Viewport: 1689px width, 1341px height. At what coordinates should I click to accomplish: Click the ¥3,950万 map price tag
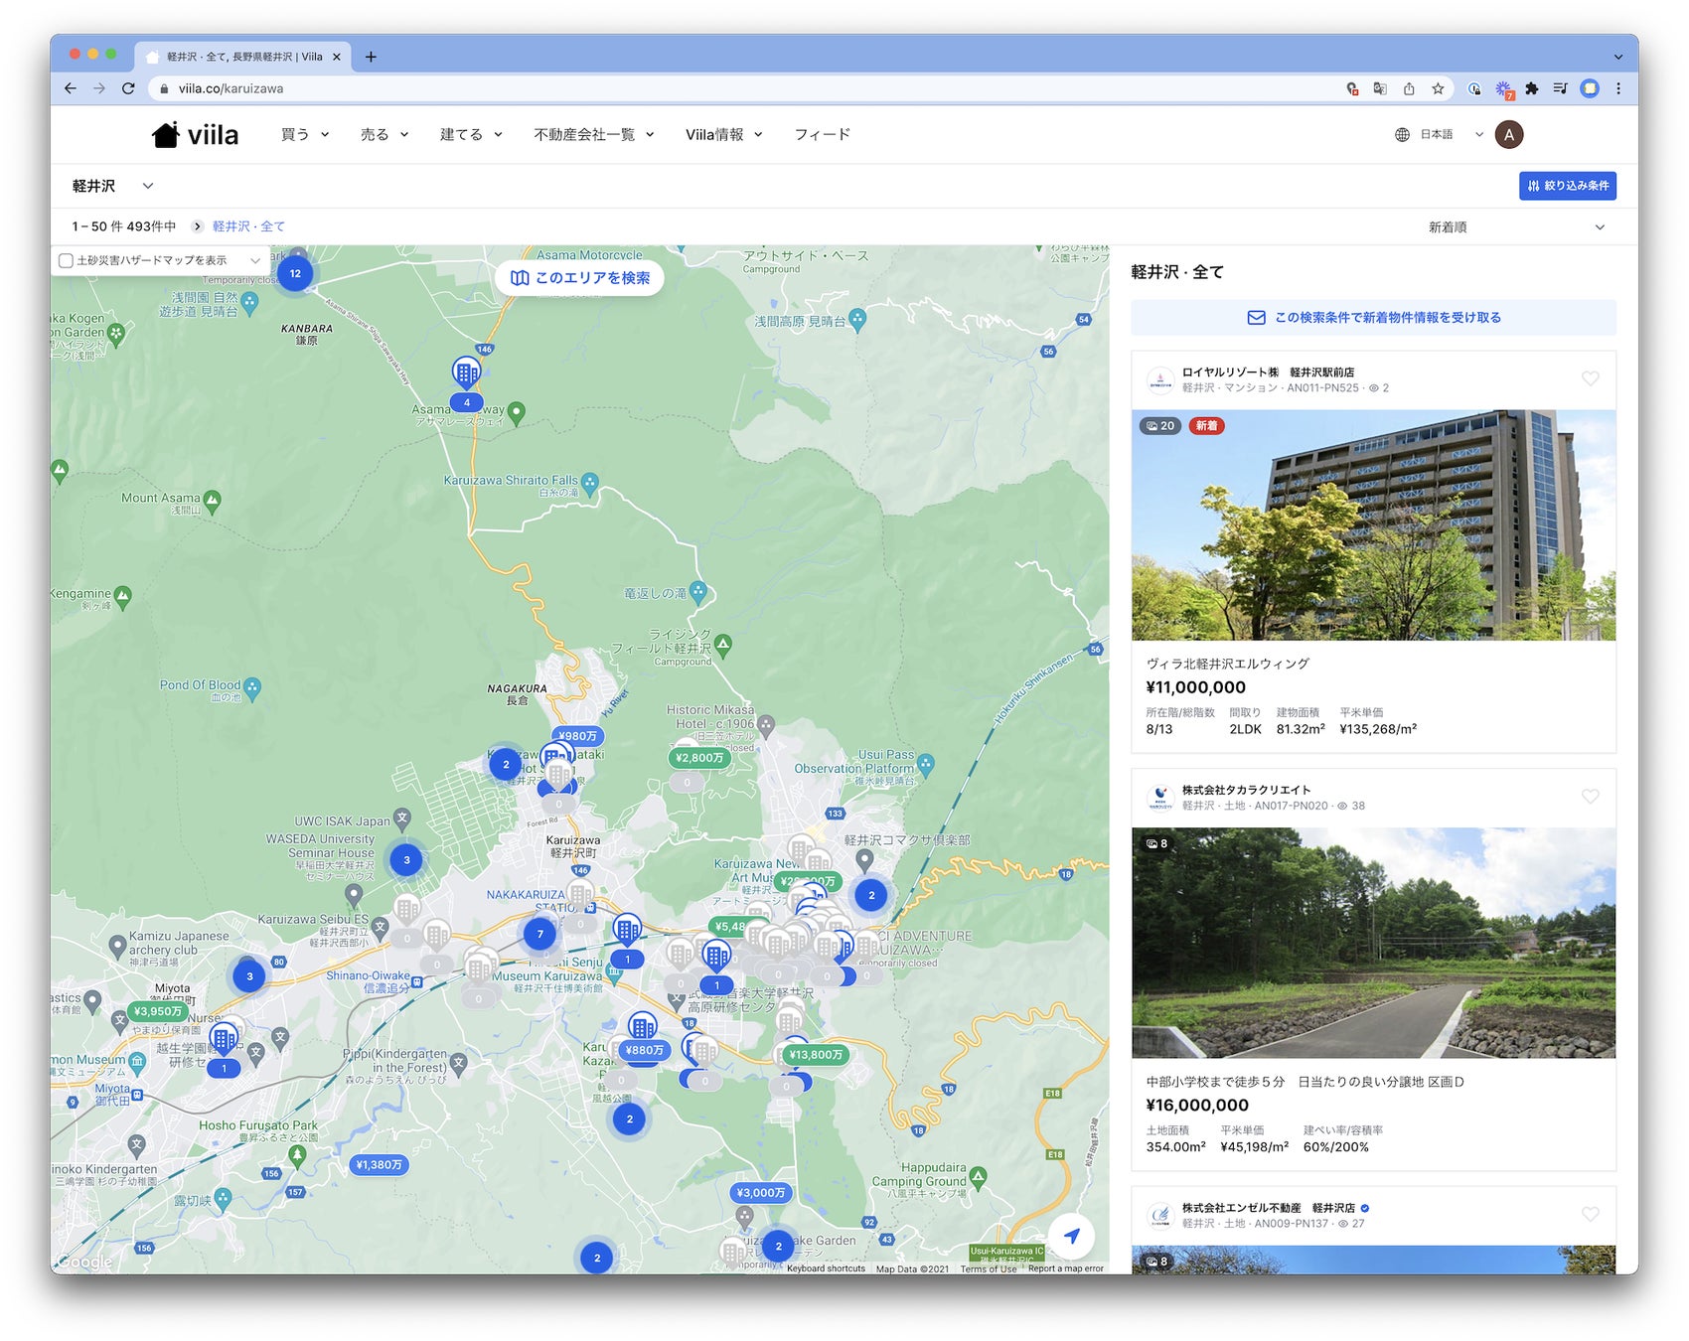point(159,1011)
